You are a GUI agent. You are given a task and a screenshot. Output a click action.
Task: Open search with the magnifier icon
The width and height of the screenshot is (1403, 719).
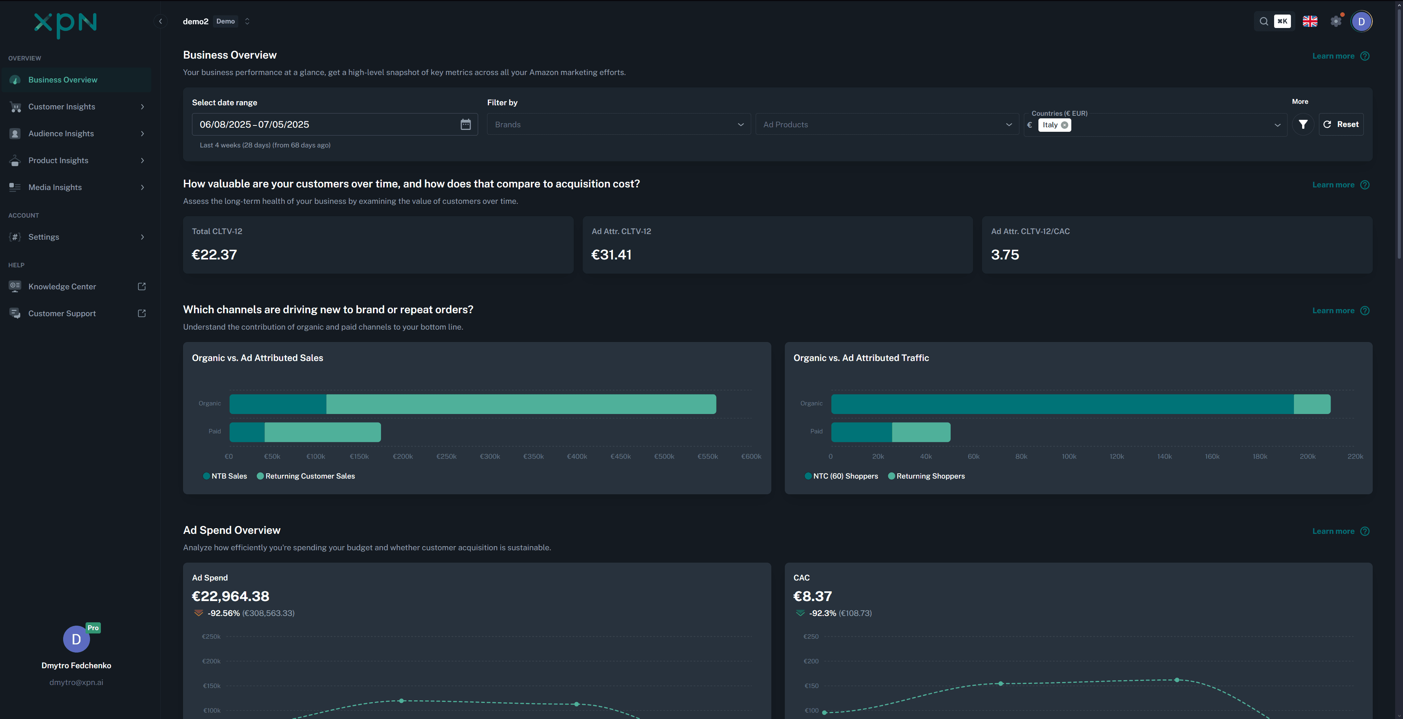(x=1264, y=21)
